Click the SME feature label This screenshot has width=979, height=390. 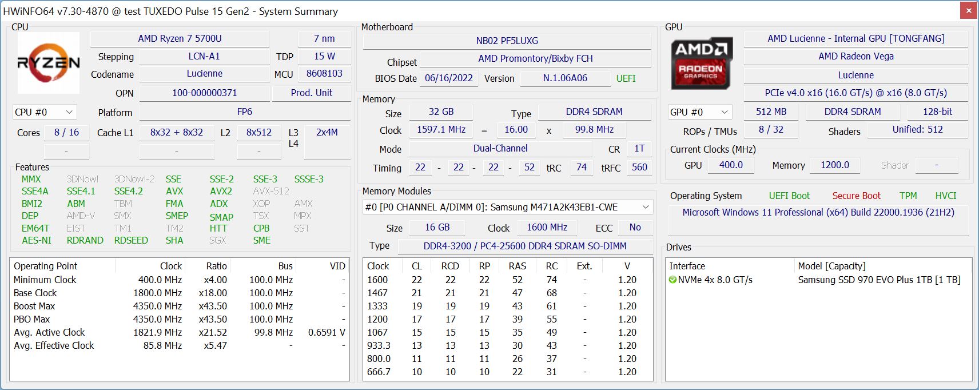pos(262,241)
